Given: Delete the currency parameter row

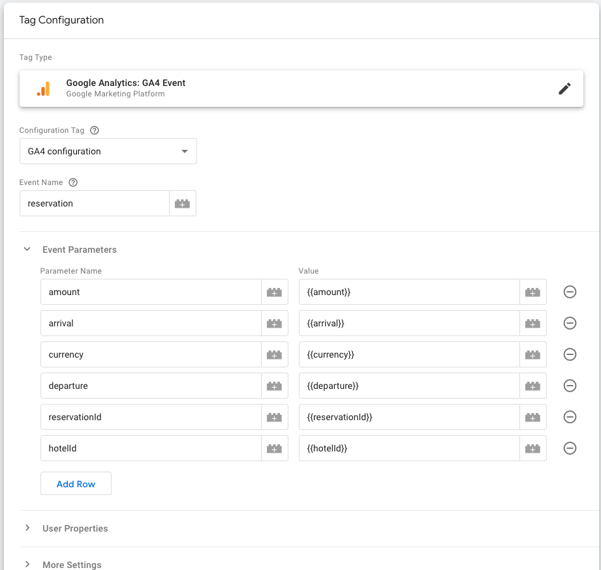Looking at the screenshot, I should tap(570, 354).
